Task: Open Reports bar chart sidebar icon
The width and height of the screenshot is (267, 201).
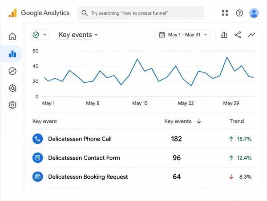Action: click(12, 54)
